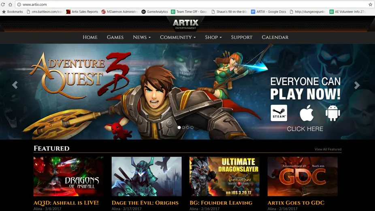375x211 pixels.
Task: Select the fourth carousel dot
Action: click(192, 128)
